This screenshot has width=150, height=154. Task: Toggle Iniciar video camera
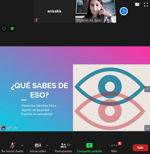(x=38, y=145)
